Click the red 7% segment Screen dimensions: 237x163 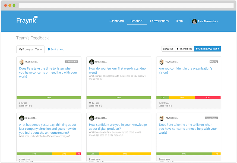(x=79, y=154)
